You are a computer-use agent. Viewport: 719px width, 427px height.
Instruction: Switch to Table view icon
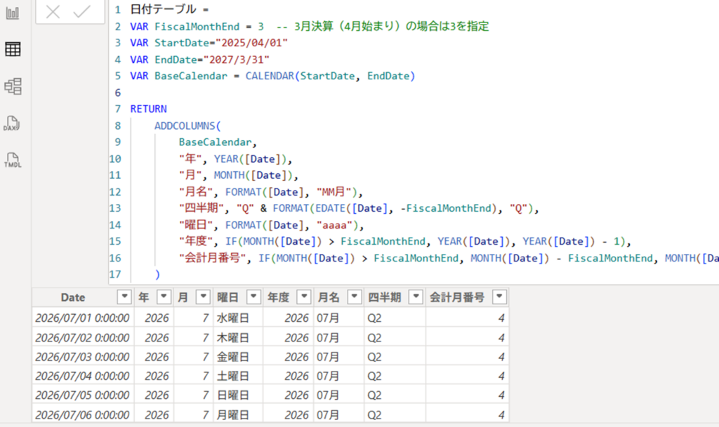(13, 49)
